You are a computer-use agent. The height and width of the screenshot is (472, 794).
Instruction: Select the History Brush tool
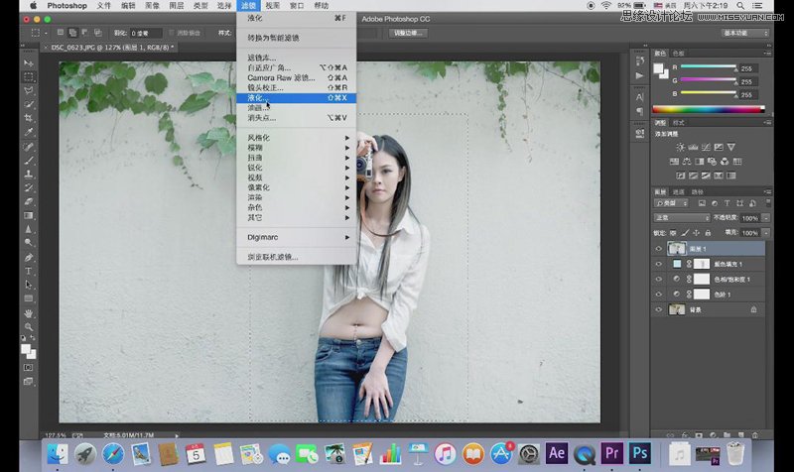(x=29, y=188)
